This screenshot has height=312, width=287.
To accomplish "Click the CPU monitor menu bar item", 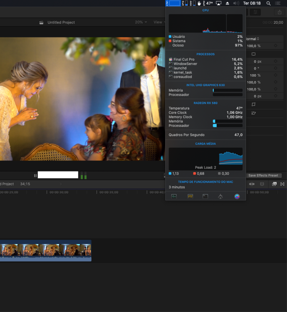I will (x=173, y=3).
